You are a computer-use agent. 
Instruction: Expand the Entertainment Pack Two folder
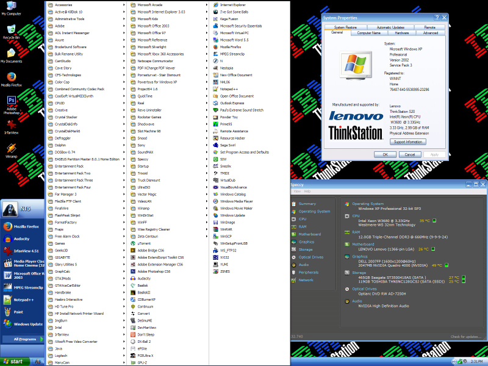pos(87,173)
